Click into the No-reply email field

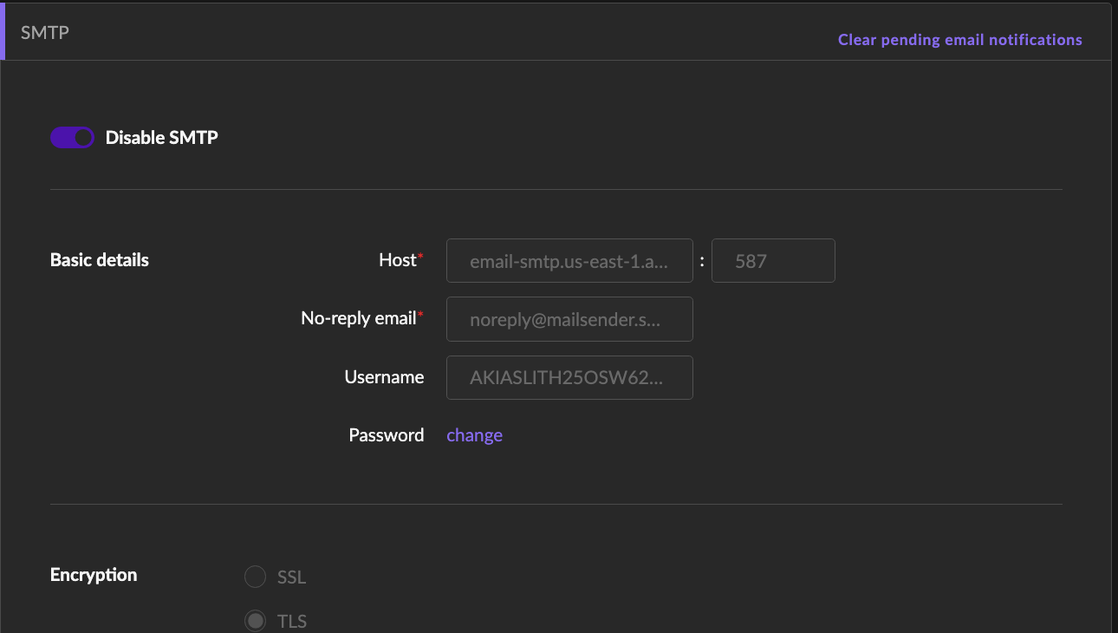pyautogui.click(x=569, y=319)
